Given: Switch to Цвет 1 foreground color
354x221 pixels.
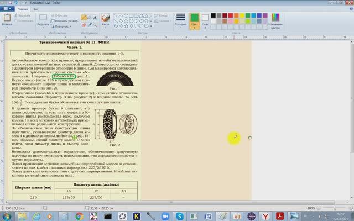Looking at the screenshot, I should [x=194, y=20].
